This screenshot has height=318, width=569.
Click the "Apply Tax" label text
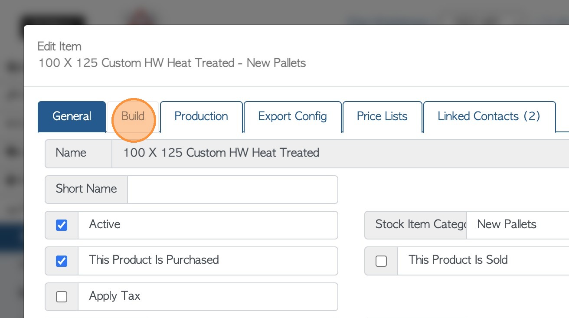(115, 296)
